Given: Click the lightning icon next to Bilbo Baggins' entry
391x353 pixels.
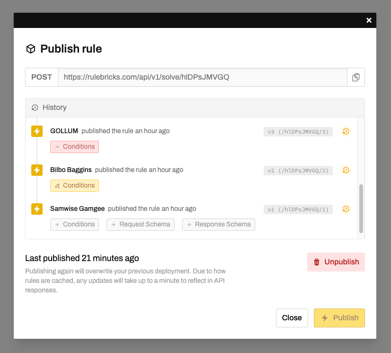Looking at the screenshot, I should pos(36,170).
